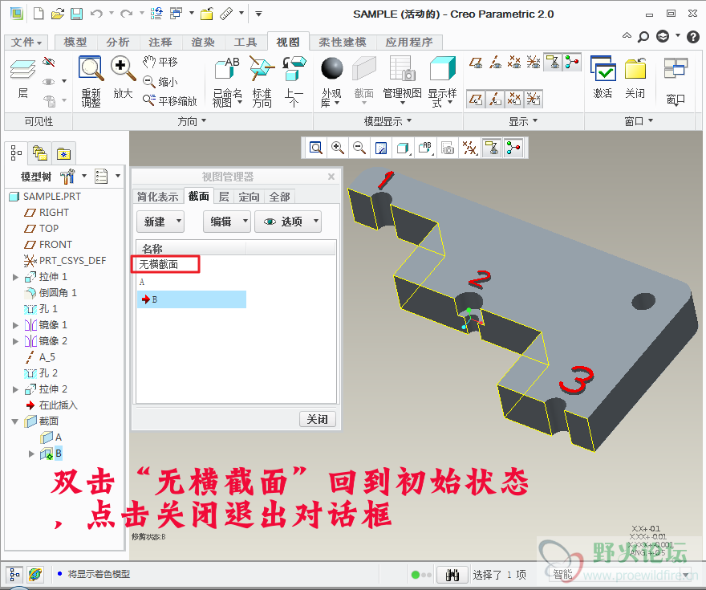
Task: Toggle point display in Display group
Action: pyautogui.click(x=514, y=62)
